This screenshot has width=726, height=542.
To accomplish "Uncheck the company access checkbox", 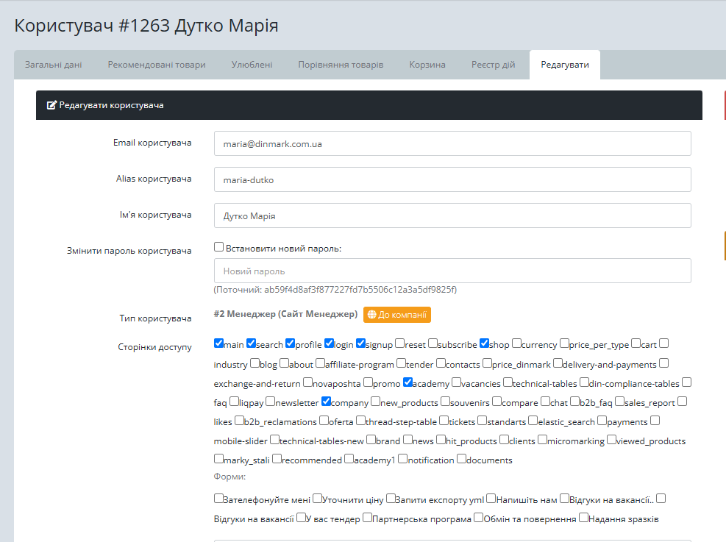I will click(x=327, y=402).
